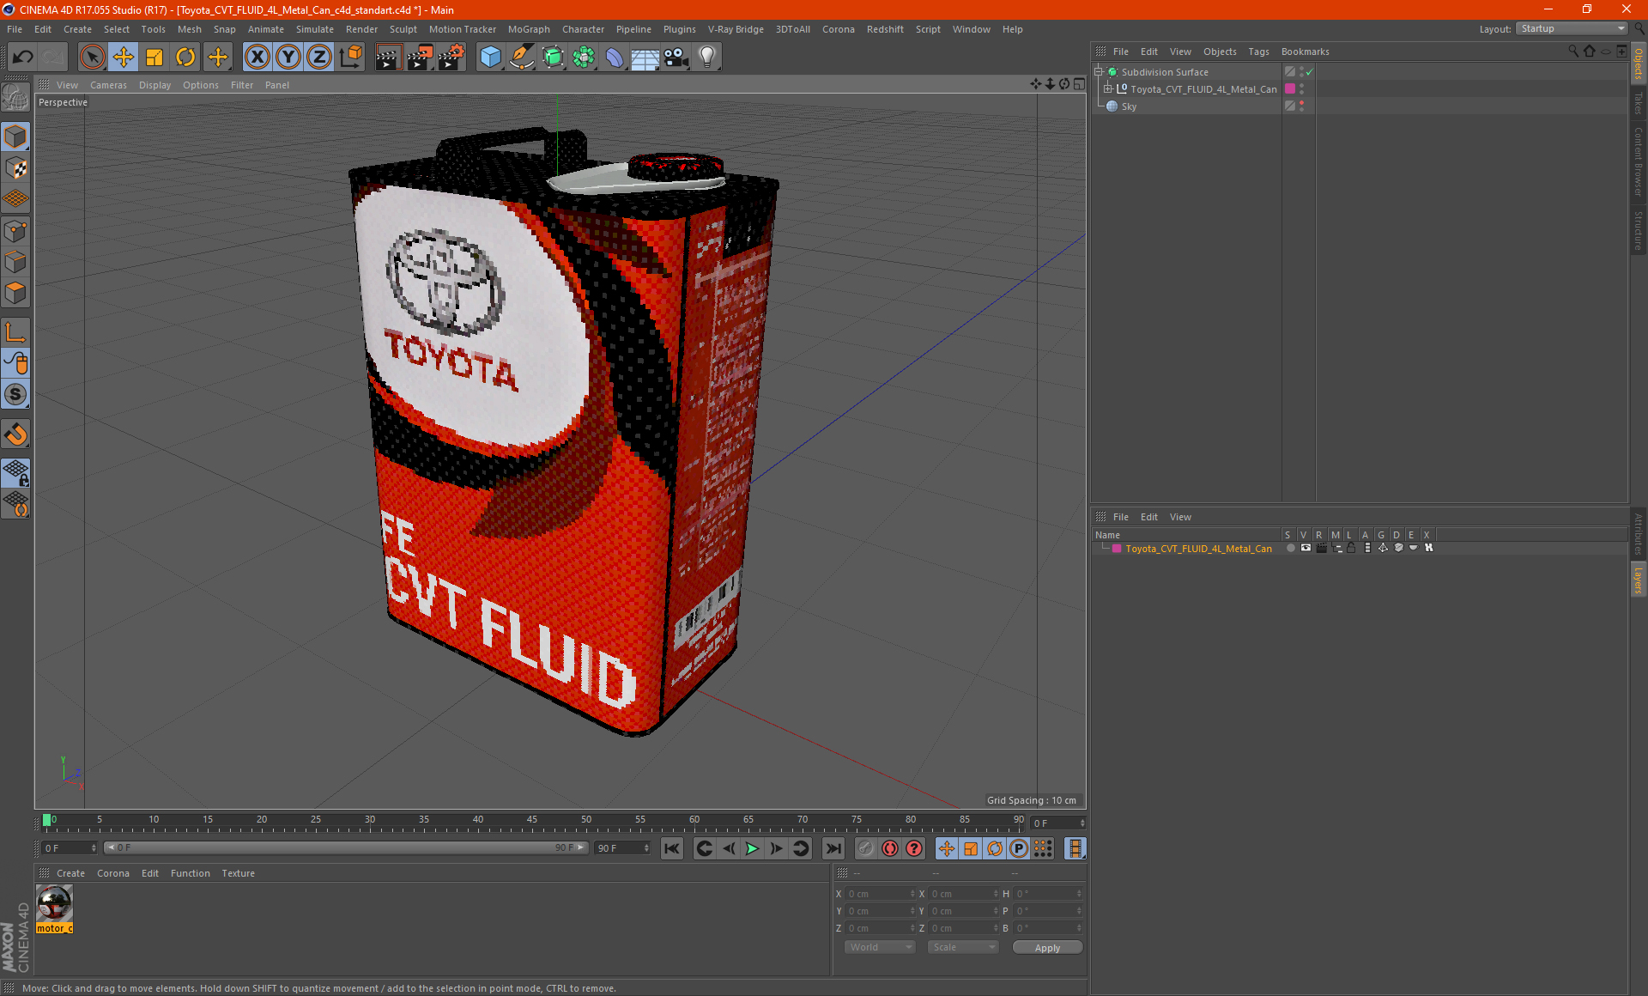1648x996 pixels.
Task: Open viewport Cameras menu
Action: pos(108,85)
